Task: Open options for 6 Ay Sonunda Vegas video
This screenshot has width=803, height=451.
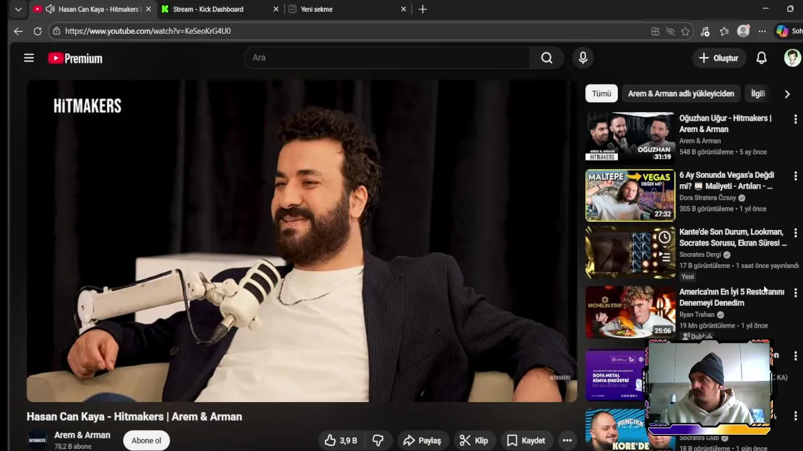Action: coord(795,176)
